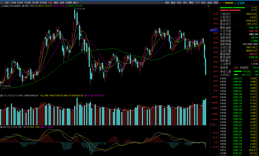
Task: Click the 叠加 overlay button
Action: (173, 2)
